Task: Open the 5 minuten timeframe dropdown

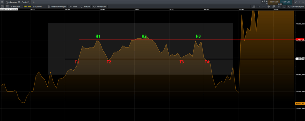Action: click(15, 6)
